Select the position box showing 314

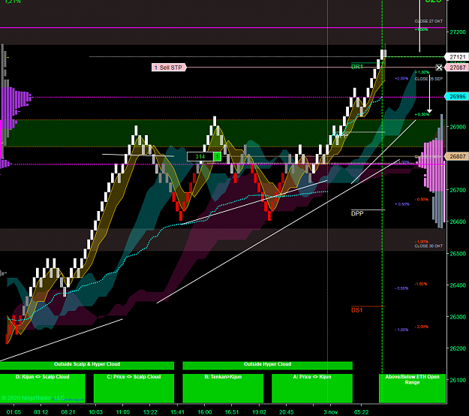(200, 156)
